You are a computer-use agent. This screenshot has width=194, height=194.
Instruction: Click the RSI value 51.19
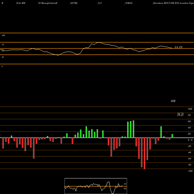coord(178,47)
